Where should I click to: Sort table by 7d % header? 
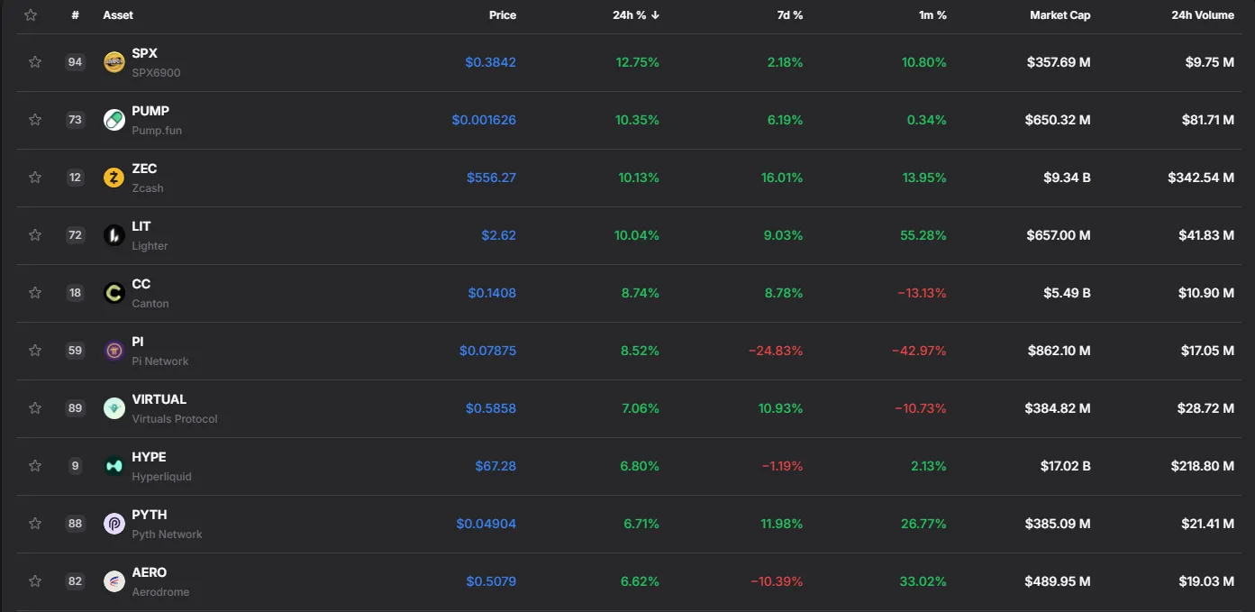pyautogui.click(x=790, y=15)
